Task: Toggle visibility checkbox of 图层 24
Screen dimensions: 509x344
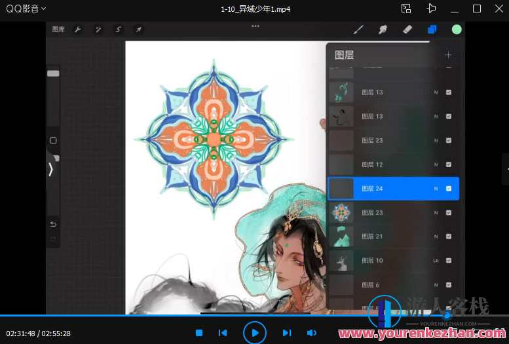Action: [x=449, y=189]
